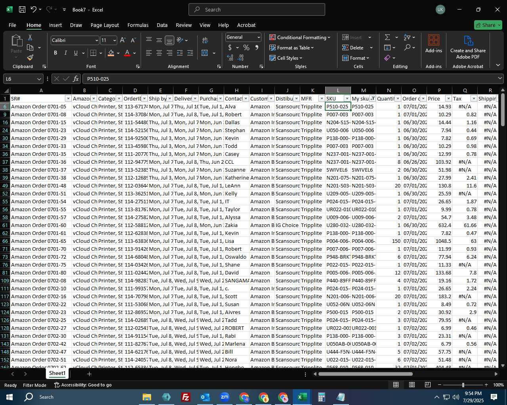The image size is (507, 405).
Task: Click Format as Table button
Action: tap(292, 47)
